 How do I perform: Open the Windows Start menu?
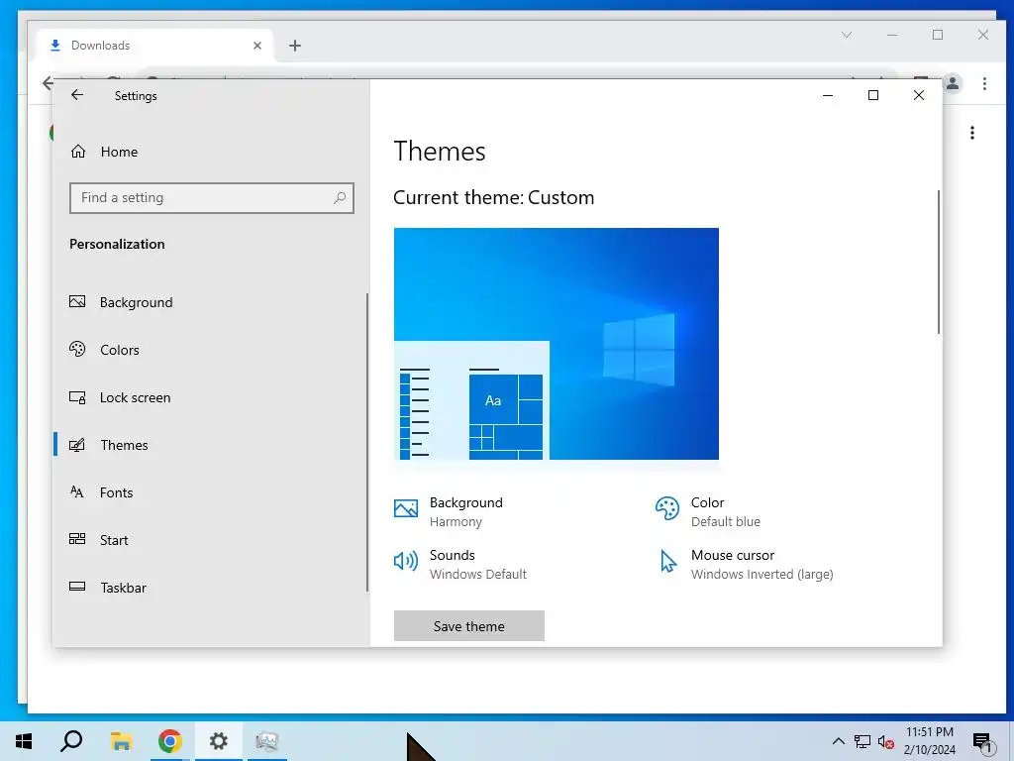tap(24, 741)
